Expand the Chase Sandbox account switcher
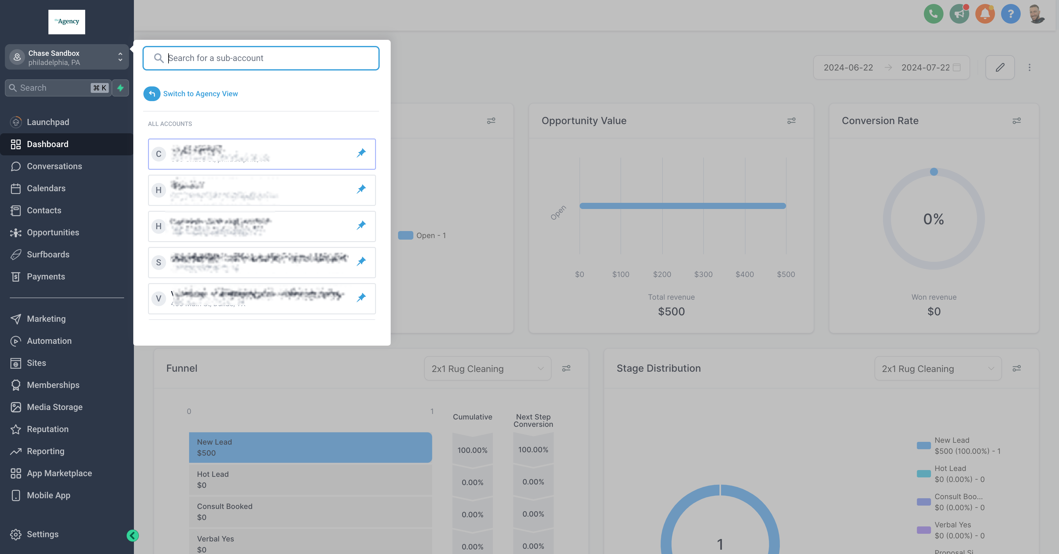The image size is (1059, 554). tap(66, 57)
